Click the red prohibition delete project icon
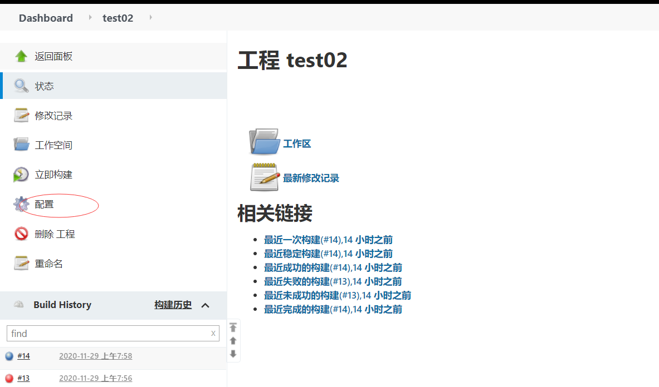The width and height of the screenshot is (659, 387). [x=21, y=234]
